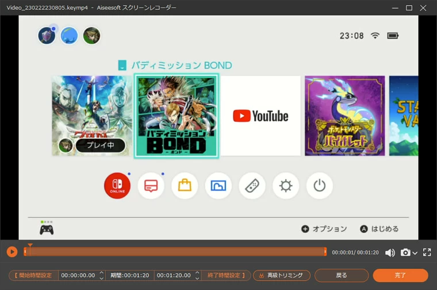The width and height of the screenshot is (437, 290).
Task: Maximize the Aiseesoft recorder window
Action: click(x=409, y=8)
